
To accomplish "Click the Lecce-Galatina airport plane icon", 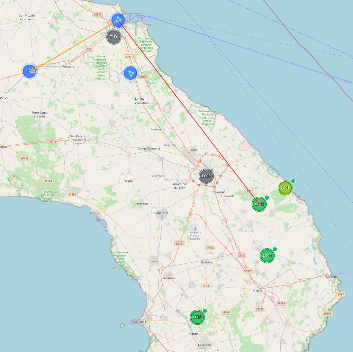I will (x=195, y=229).
